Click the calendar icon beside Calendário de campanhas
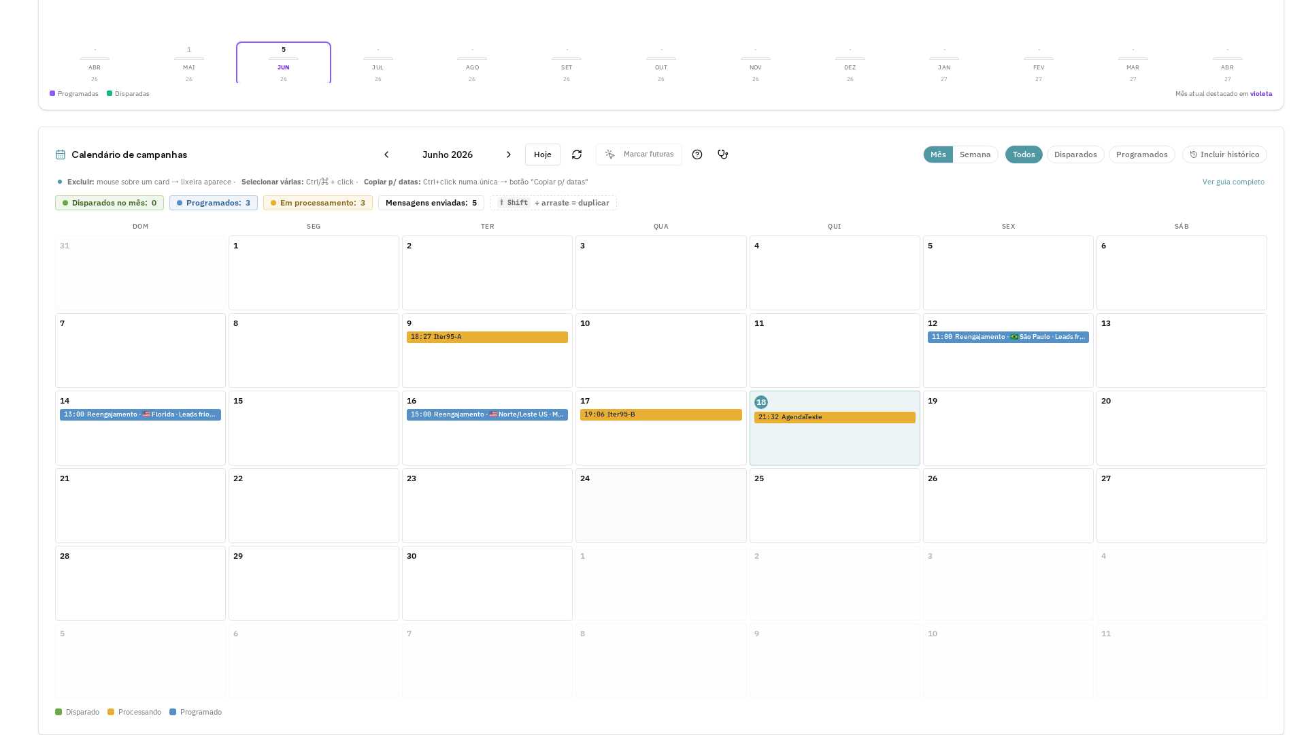This screenshot has height=735, width=1306. point(61,154)
